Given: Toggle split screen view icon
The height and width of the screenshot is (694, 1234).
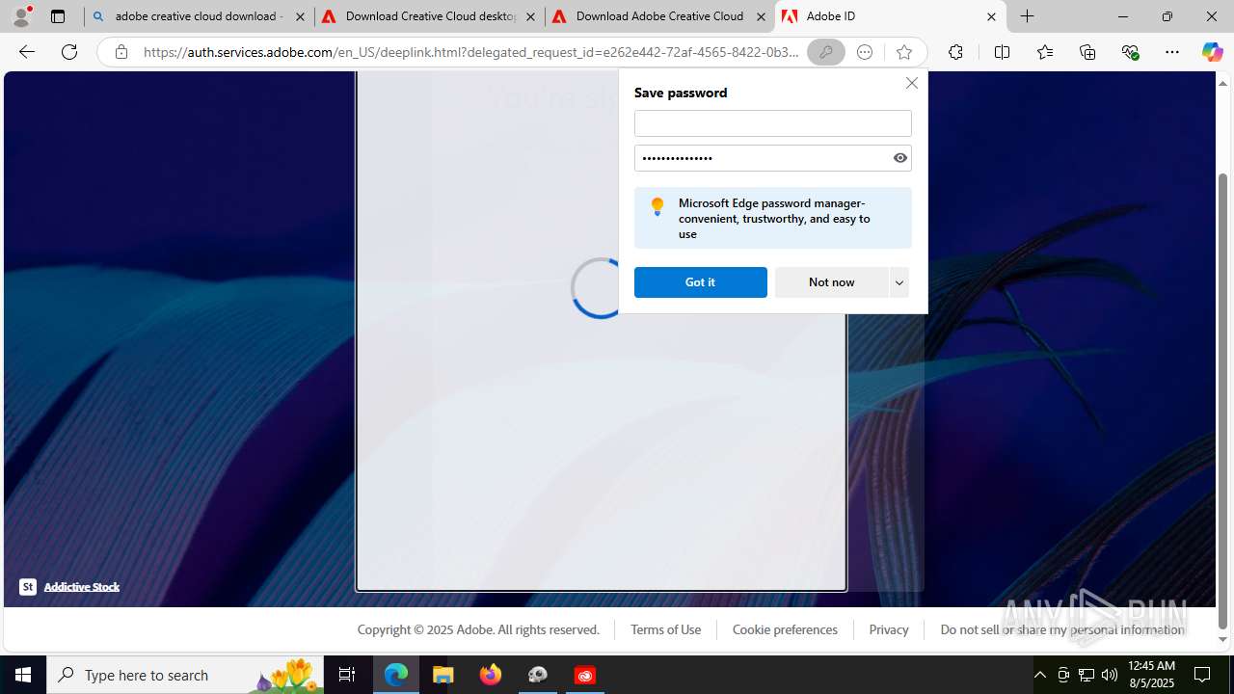Looking at the screenshot, I should [1002, 52].
